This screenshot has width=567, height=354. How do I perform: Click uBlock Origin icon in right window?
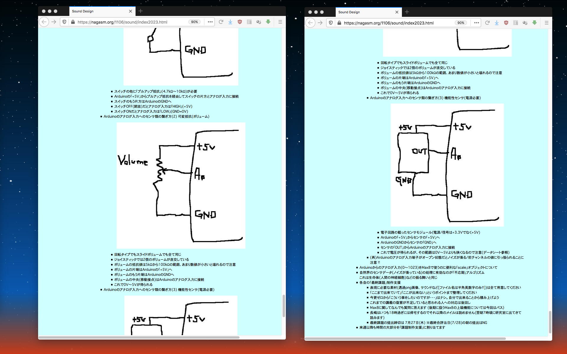point(506,23)
